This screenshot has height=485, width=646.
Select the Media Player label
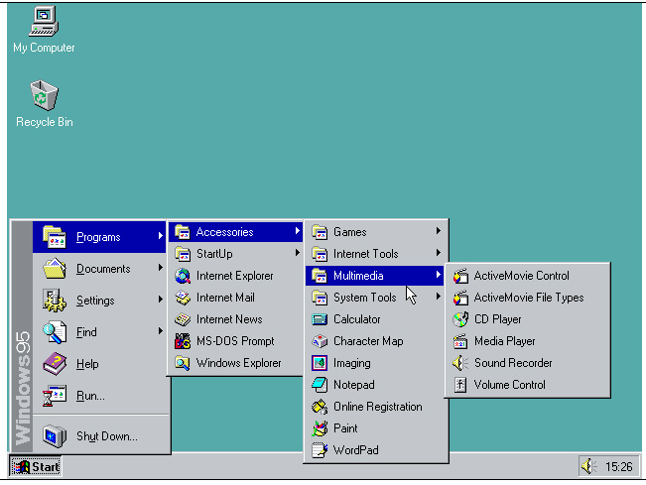(505, 341)
